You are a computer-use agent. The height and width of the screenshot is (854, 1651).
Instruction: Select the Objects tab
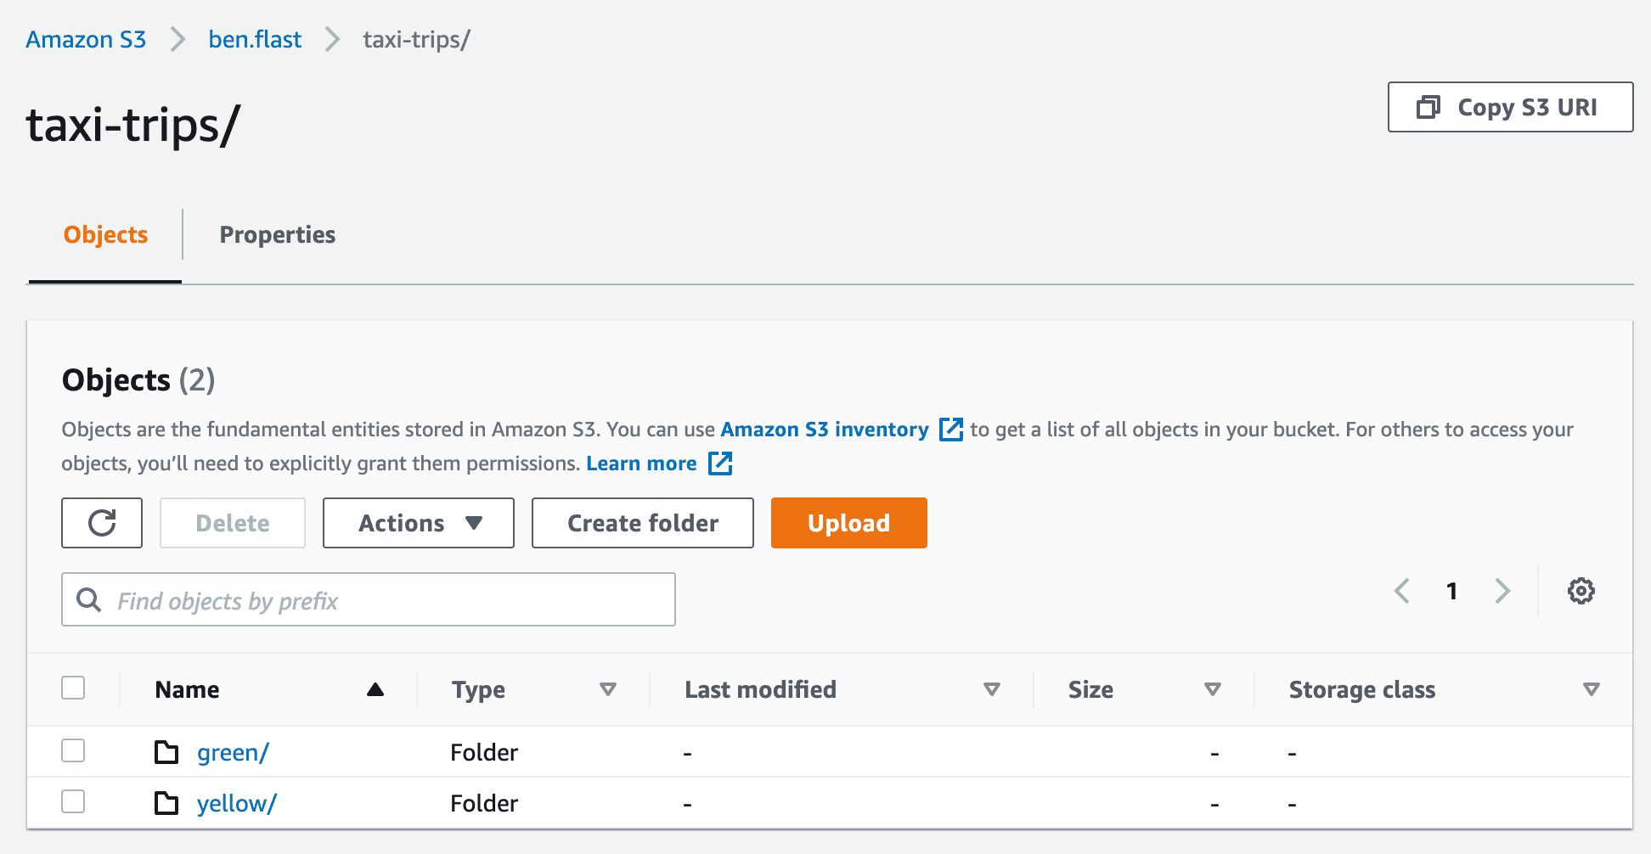(105, 235)
